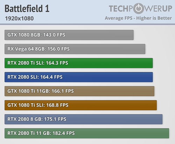175x144 pixels.
Task: Click the power icon in the TechPowerUp logo
Action: point(139,8)
